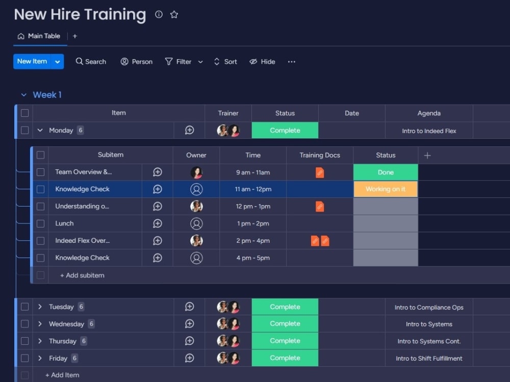The width and height of the screenshot is (510, 382).
Task: Open training doc file for Team Overview
Action: click(x=320, y=172)
